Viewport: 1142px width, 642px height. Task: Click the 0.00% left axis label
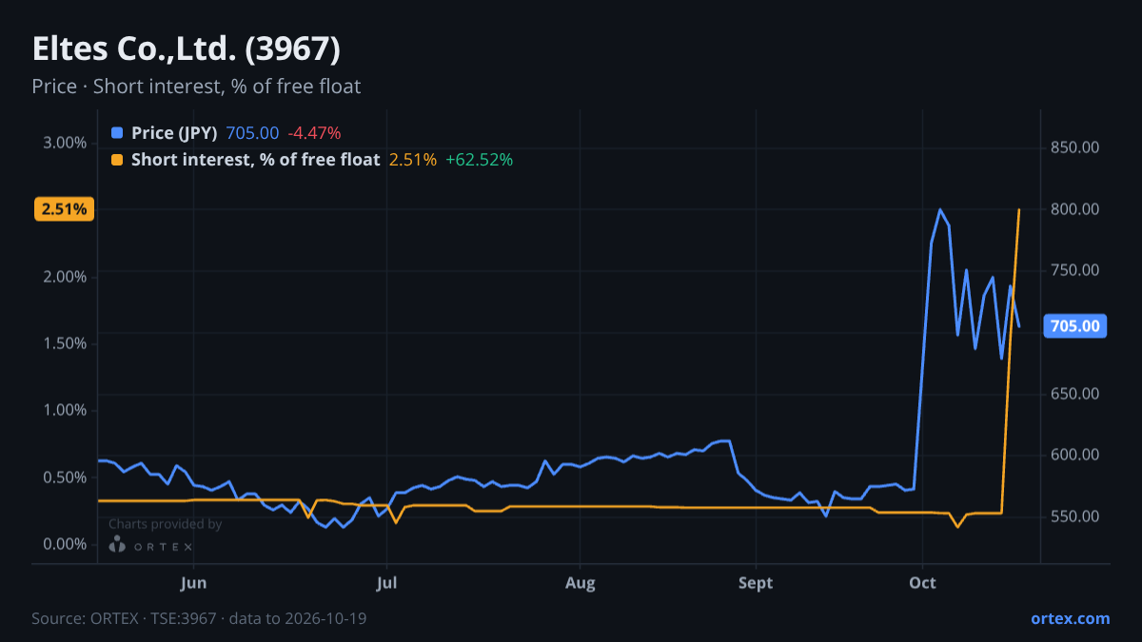(x=66, y=543)
